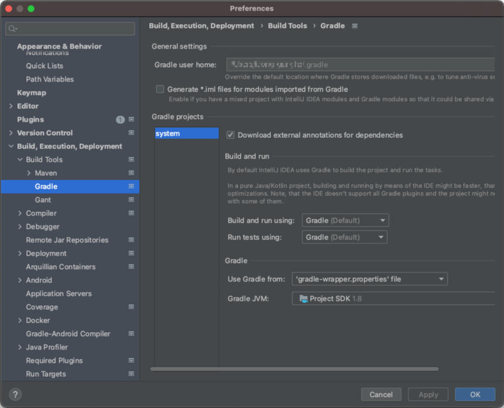Expand the Java Profiler node
Image resolution: width=504 pixels, height=408 pixels.
tap(20, 347)
